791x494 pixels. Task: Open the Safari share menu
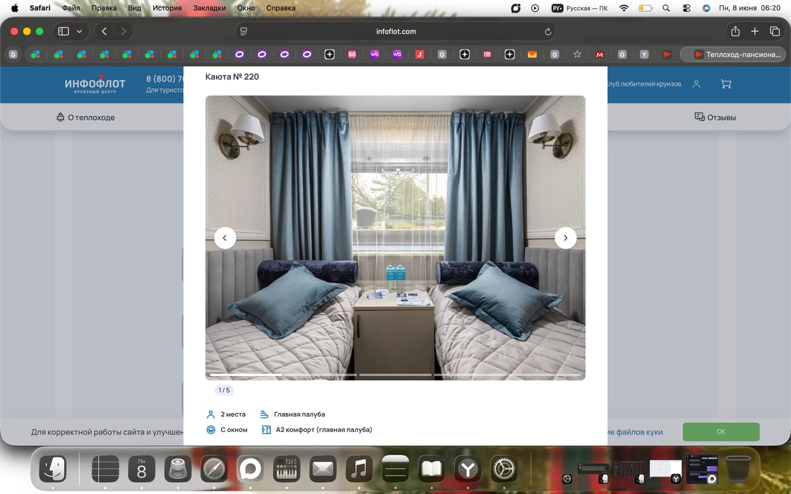point(735,31)
